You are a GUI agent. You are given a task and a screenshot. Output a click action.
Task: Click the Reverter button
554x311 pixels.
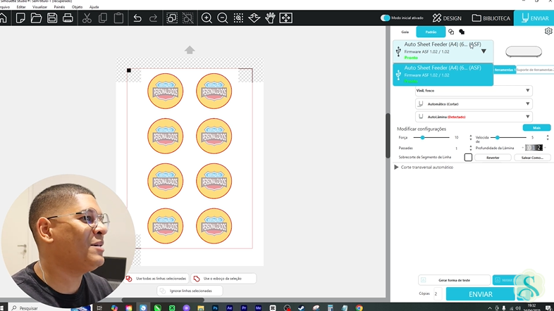[x=493, y=158]
